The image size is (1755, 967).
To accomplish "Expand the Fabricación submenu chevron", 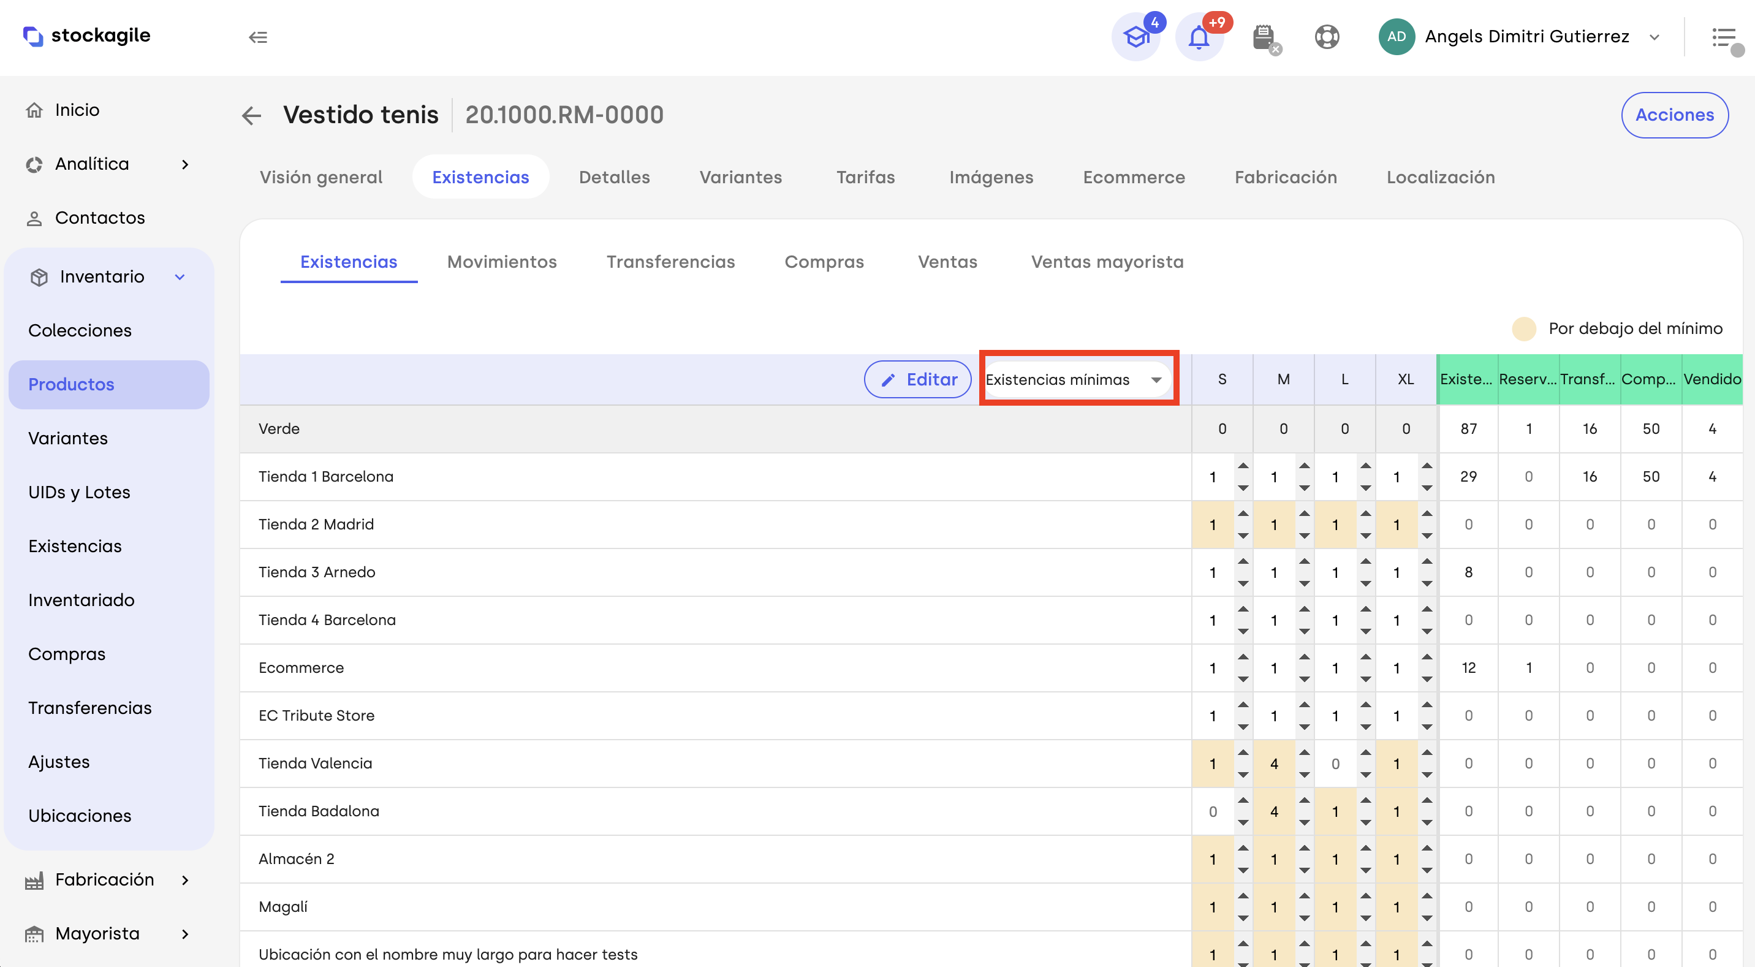I will (x=184, y=880).
